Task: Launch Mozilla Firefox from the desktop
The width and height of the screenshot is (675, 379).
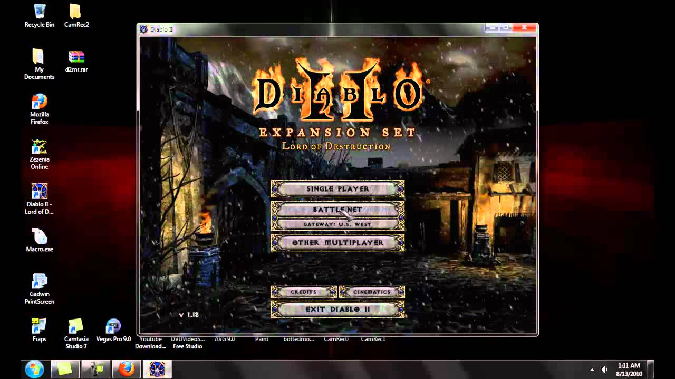Action: tap(39, 109)
